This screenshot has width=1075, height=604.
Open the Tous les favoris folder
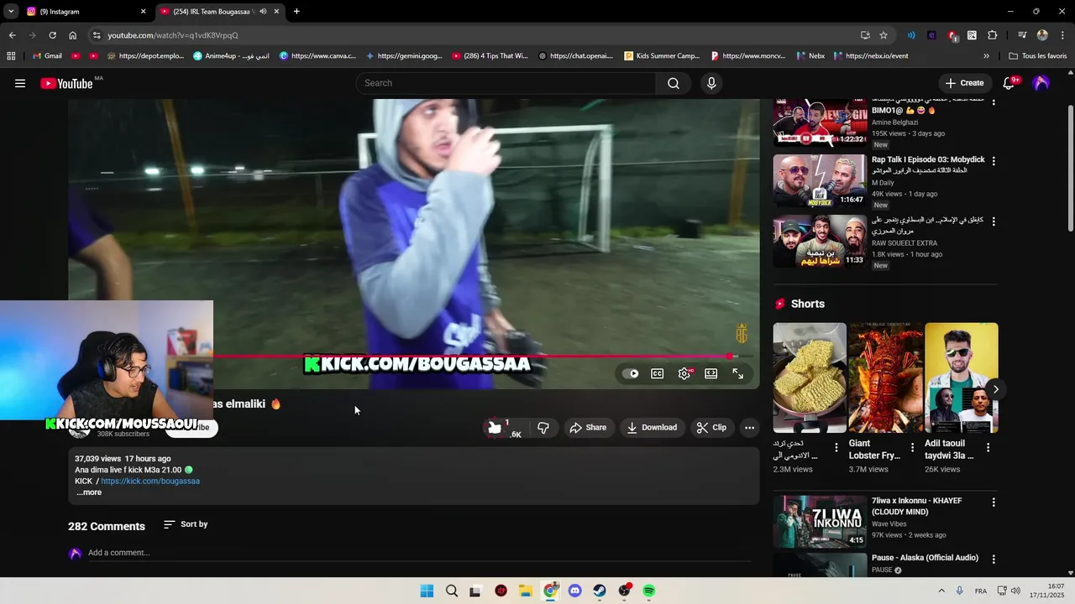pos(1037,56)
